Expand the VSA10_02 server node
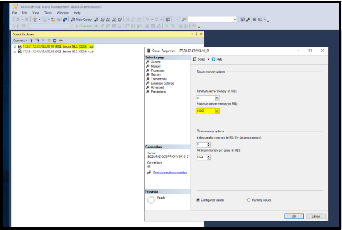Screen dimensions: 342x230 15,52
